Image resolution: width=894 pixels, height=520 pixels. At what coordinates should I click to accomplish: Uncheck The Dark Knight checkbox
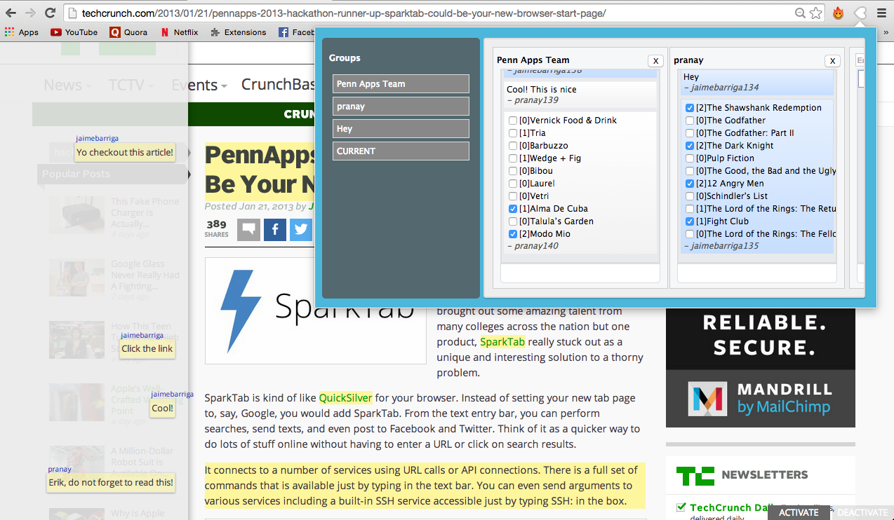click(690, 146)
